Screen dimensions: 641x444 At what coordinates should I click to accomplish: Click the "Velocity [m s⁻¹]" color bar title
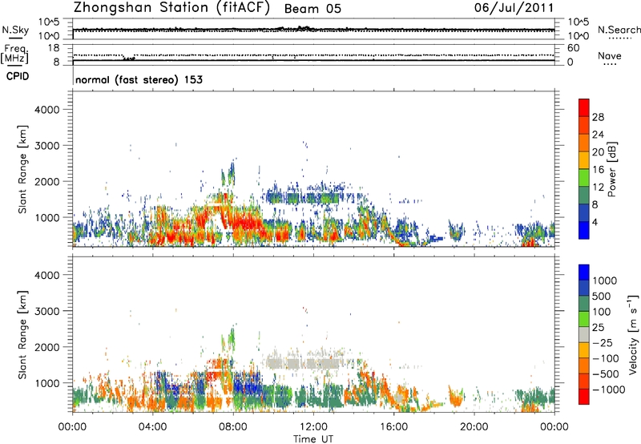(633, 334)
